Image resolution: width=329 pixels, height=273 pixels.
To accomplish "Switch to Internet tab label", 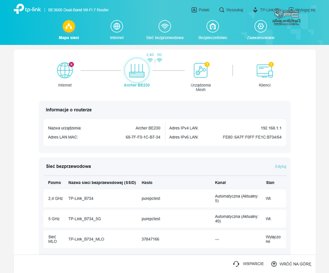I will 117,37.
